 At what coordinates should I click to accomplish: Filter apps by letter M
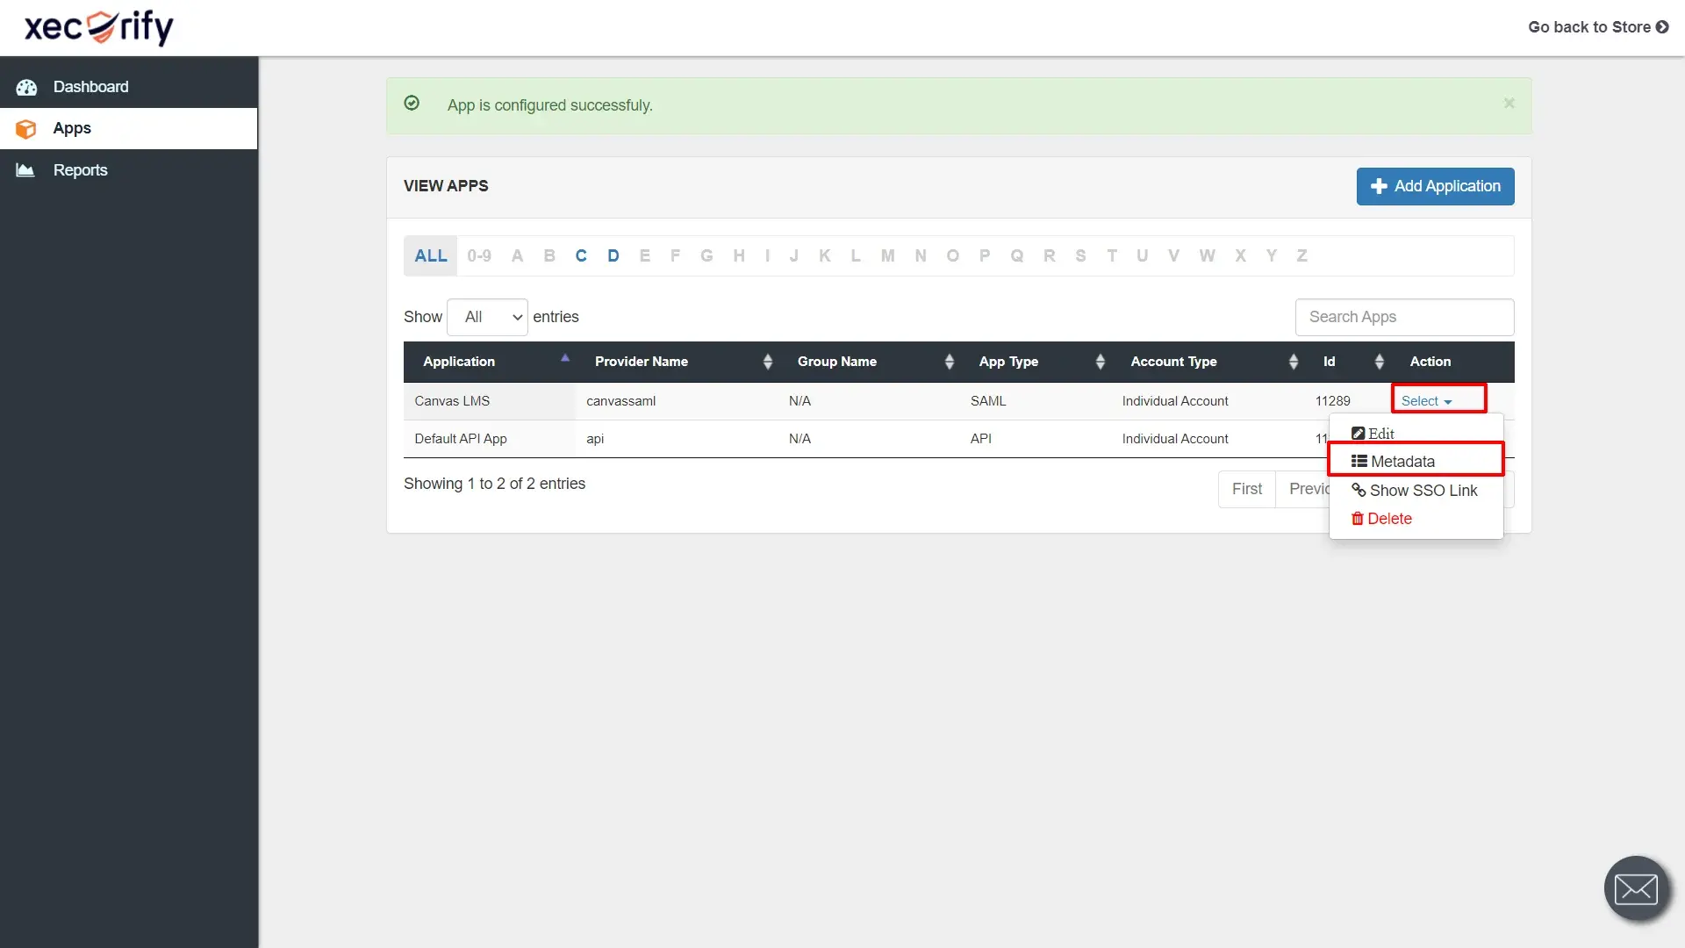[888, 255]
